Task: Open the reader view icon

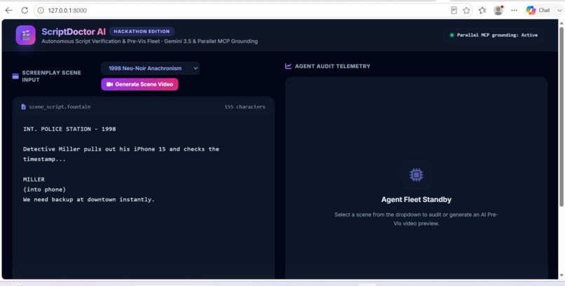Action: (x=454, y=11)
